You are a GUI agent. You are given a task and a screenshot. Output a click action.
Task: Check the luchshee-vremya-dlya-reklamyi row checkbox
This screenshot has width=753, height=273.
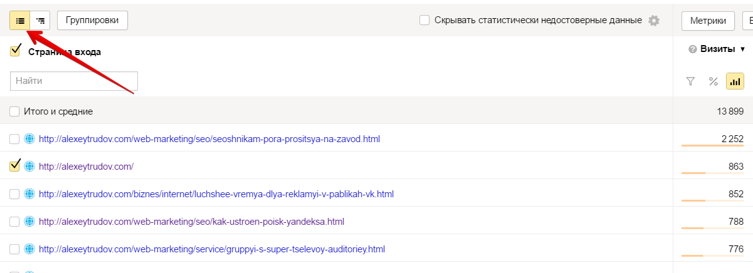(14, 194)
